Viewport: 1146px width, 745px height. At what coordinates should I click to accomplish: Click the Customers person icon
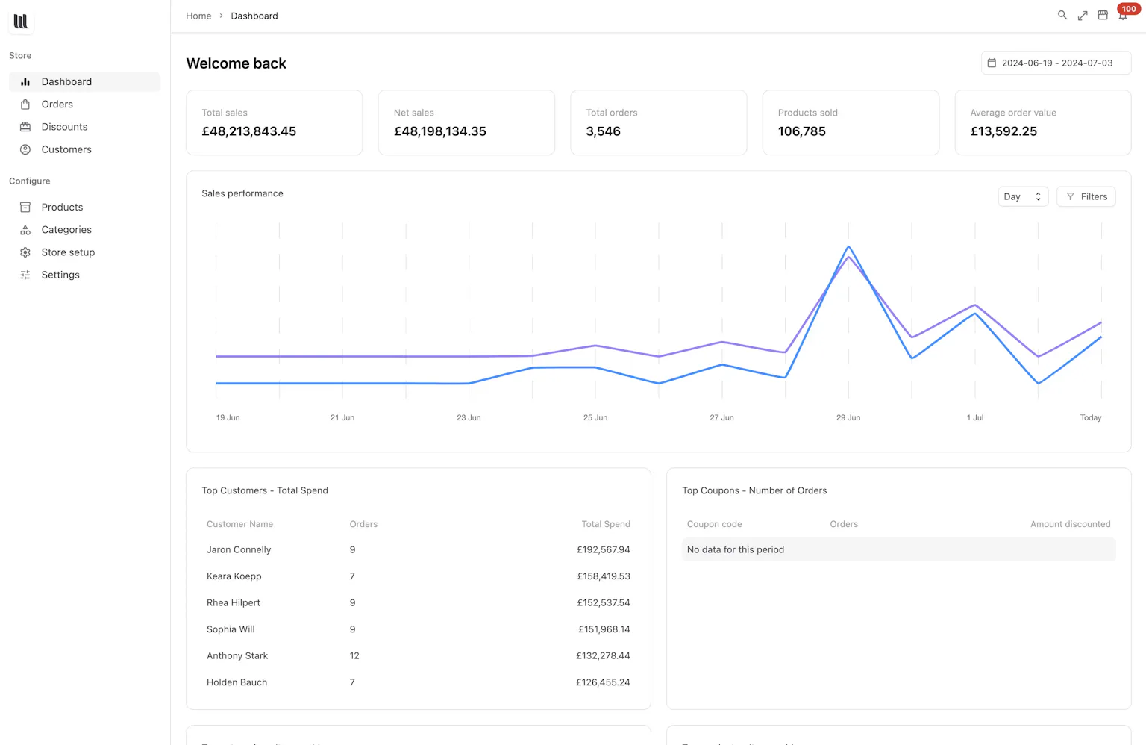[x=25, y=149]
